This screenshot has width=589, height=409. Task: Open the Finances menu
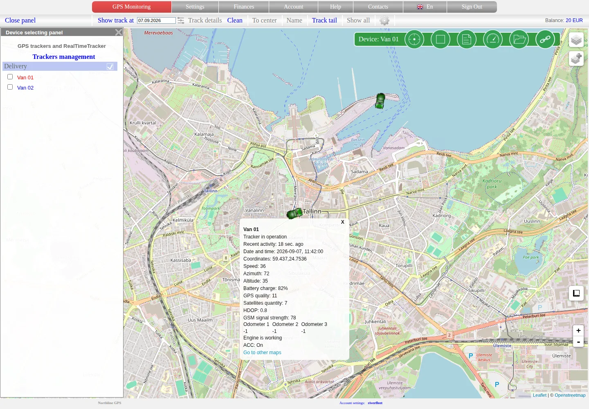coord(244,7)
